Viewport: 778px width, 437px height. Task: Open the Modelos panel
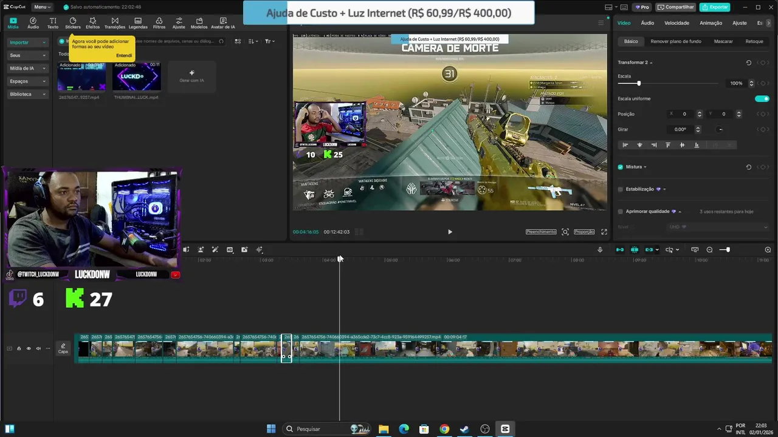point(199,23)
